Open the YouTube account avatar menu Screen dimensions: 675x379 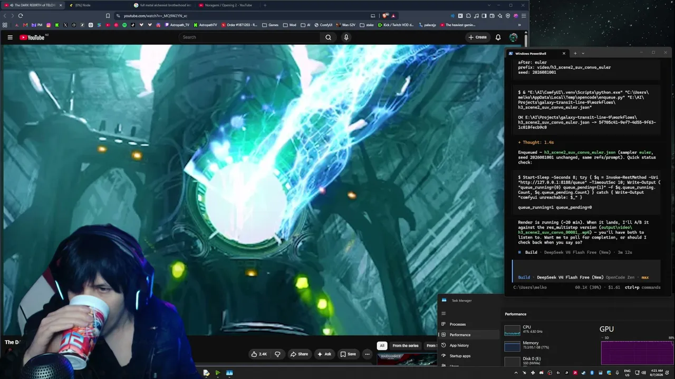tap(513, 37)
